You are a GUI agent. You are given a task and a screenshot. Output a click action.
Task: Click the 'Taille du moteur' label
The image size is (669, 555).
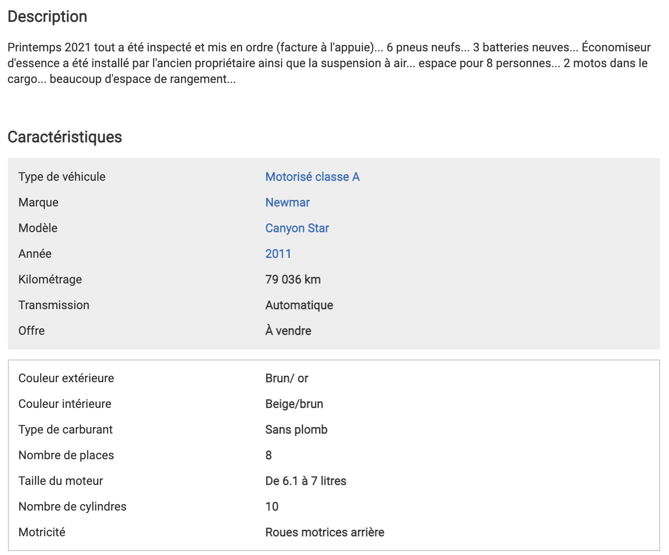click(x=61, y=481)
